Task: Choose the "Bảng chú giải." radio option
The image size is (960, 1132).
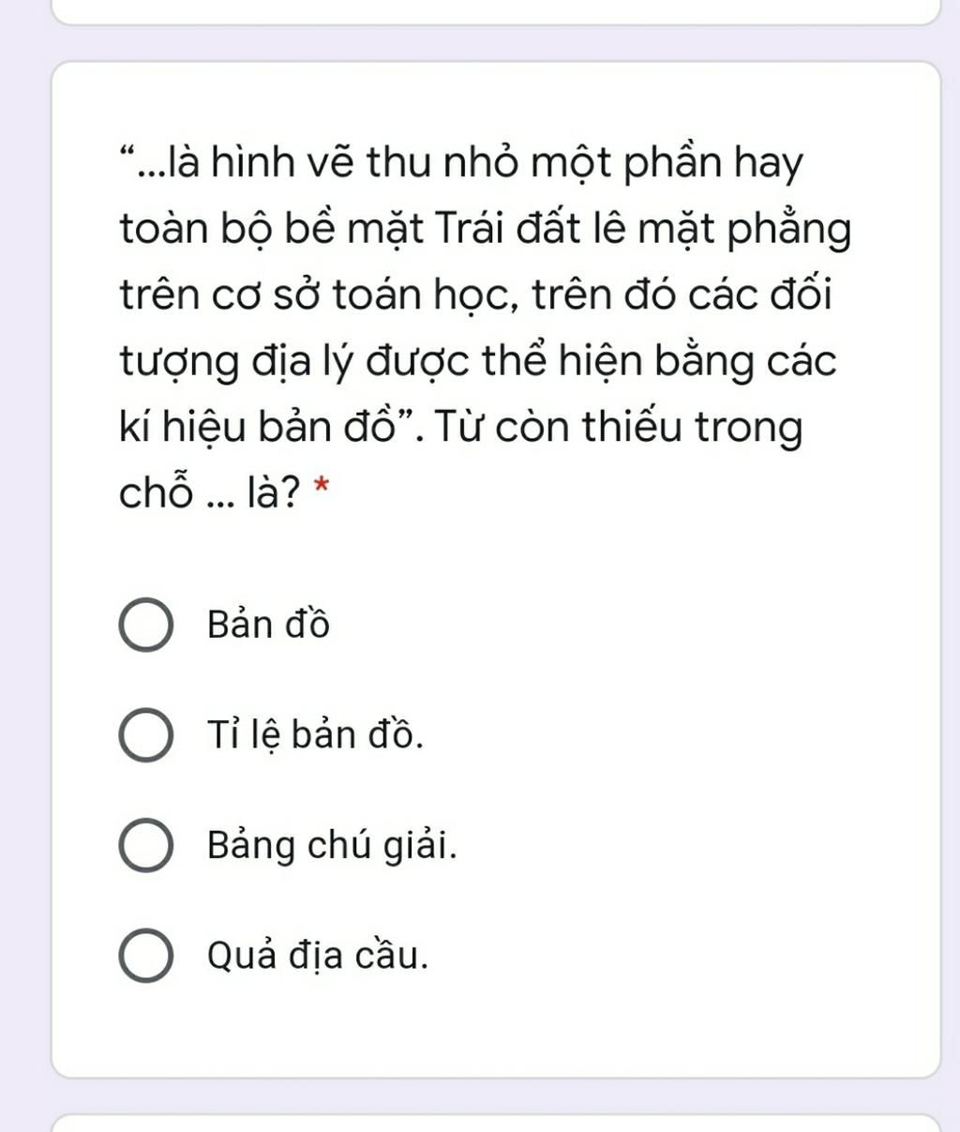Action: coord(145,846)
